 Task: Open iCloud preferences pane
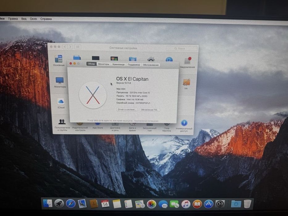pyautogui.click(x=61, y=103)
